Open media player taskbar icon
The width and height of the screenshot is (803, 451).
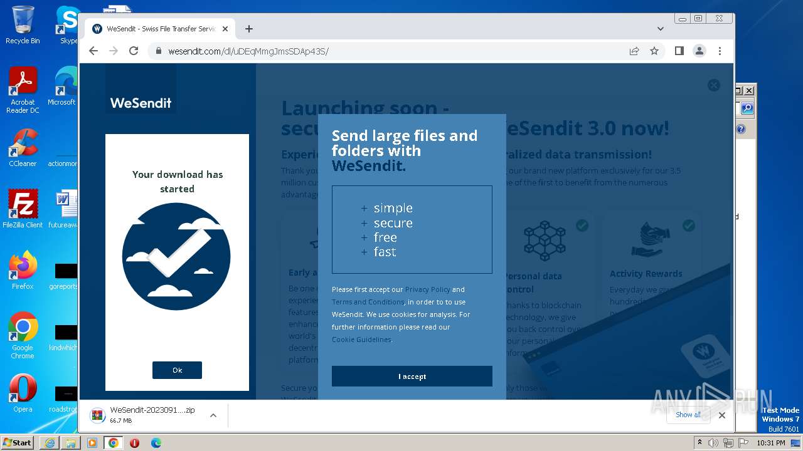tap(92, 443)
